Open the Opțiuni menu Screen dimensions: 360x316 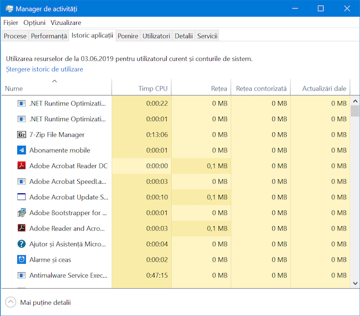(x=34, y=23)
